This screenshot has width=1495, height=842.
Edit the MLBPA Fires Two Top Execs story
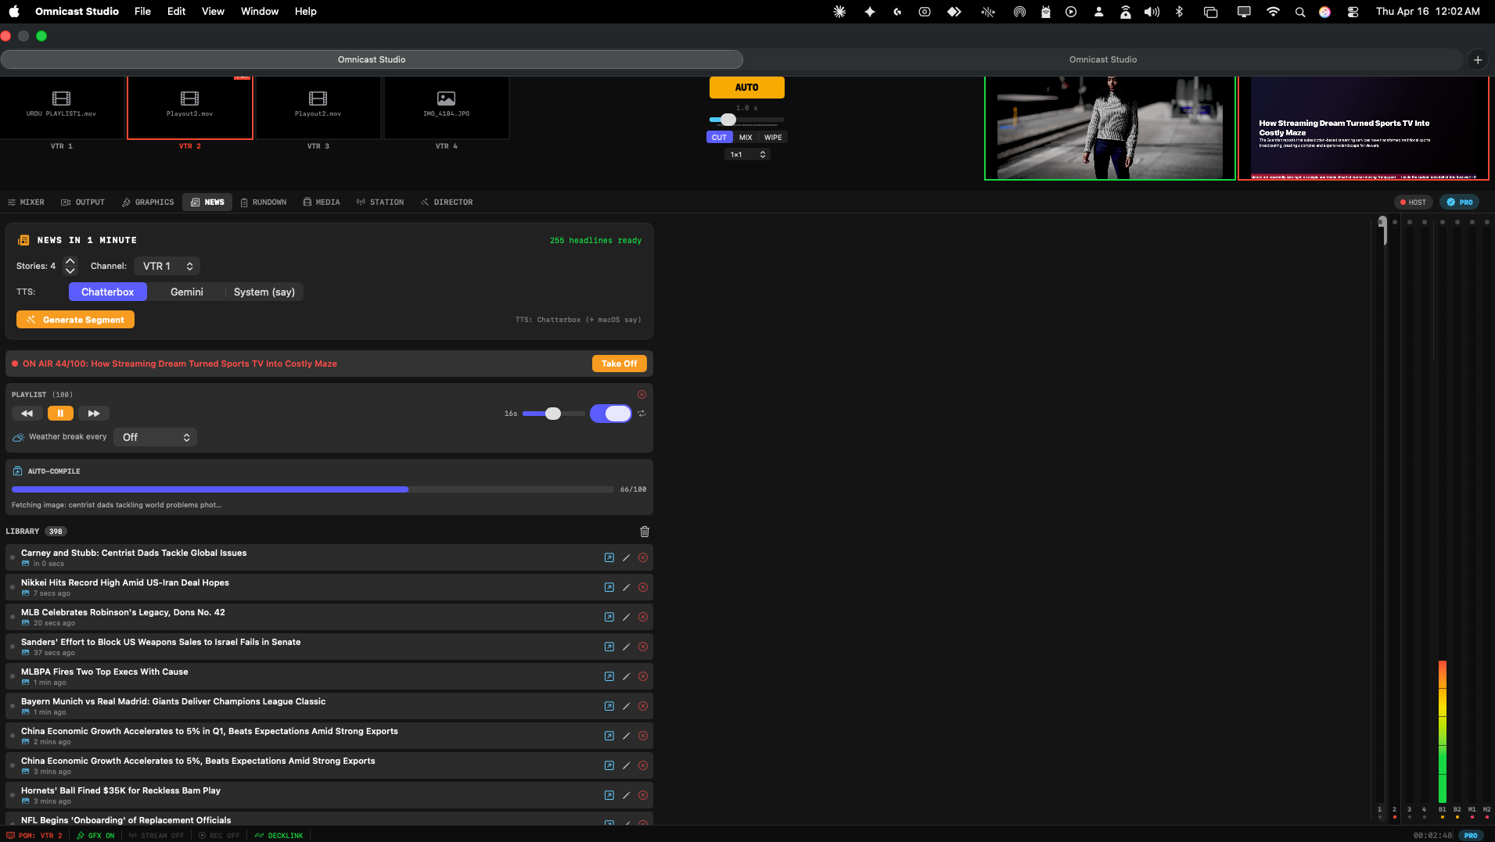coord(626,677)
